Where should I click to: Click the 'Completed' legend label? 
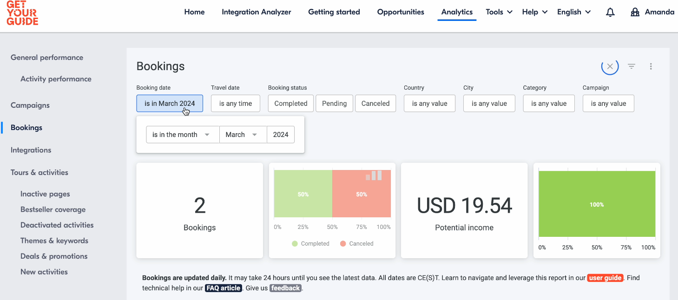tap(315, 243)
